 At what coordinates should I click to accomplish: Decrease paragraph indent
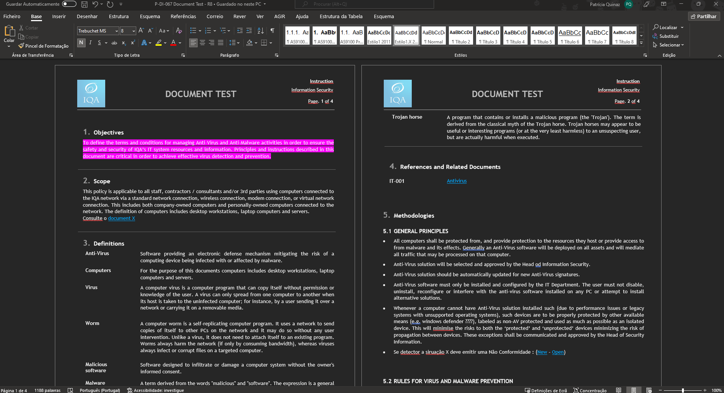[240, 31]
